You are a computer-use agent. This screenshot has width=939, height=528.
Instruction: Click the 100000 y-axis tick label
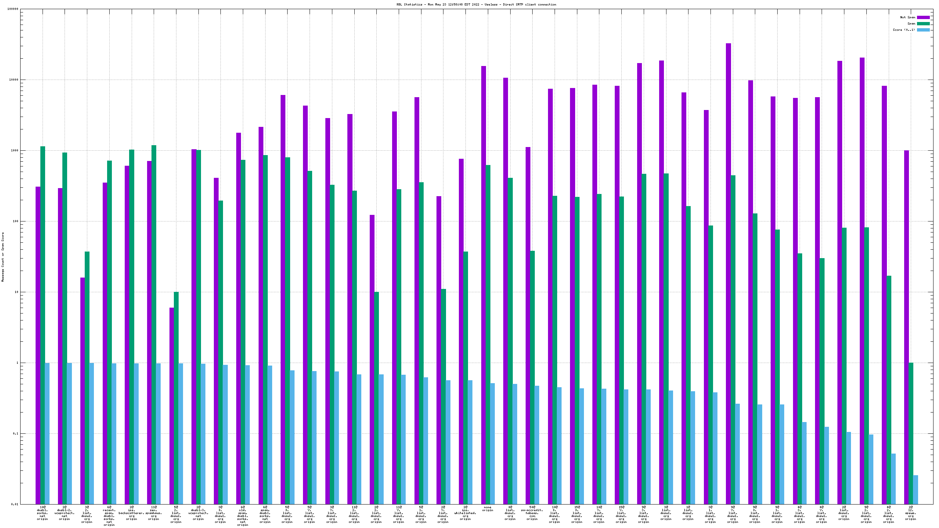point(13,9)
